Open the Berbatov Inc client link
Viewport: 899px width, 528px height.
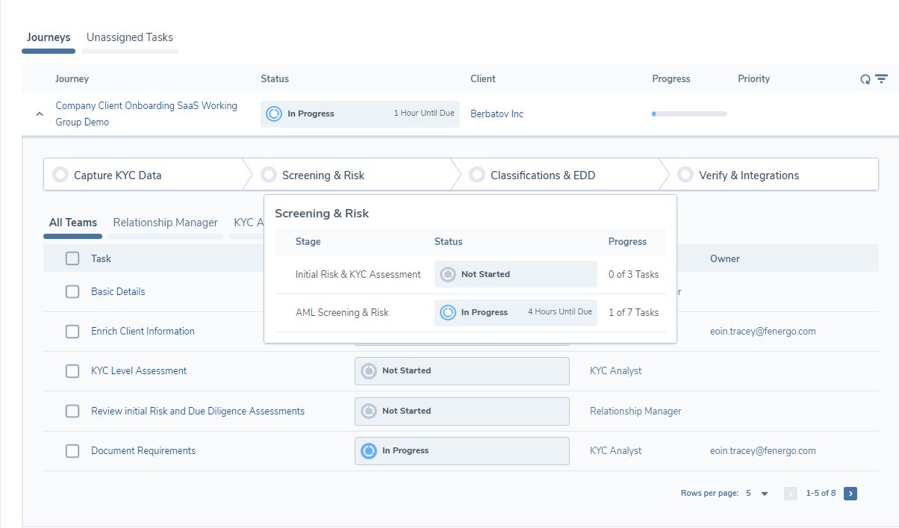coord(497,114)
